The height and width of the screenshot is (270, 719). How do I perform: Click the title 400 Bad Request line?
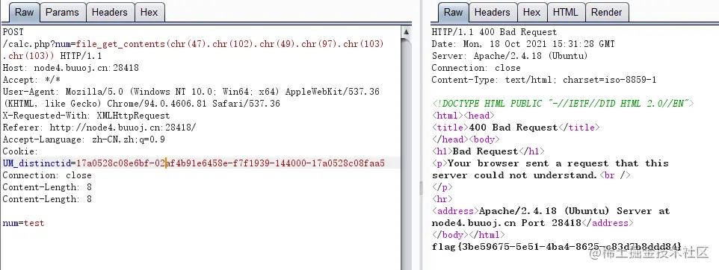516,128
